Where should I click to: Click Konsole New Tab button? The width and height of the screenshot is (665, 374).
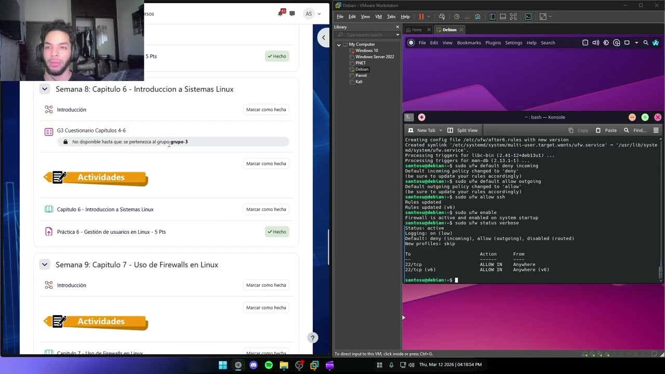pyautogui.click(x=421, y=130)
